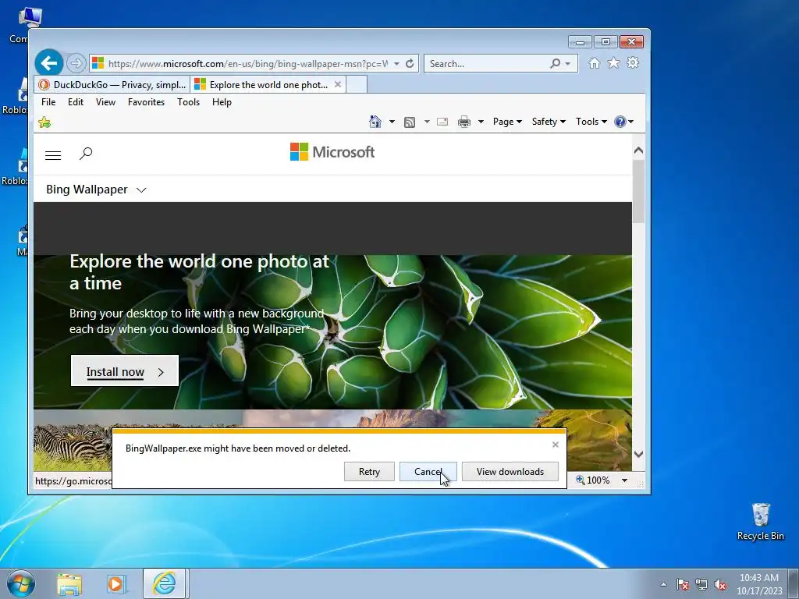Open Home via the top-right house icon
Screen dimensions: 799x599
click(594, 62)
